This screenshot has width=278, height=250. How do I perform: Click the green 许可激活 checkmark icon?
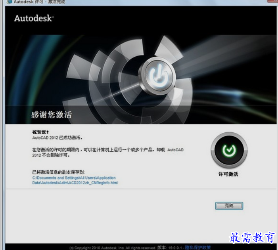(229, 150)
